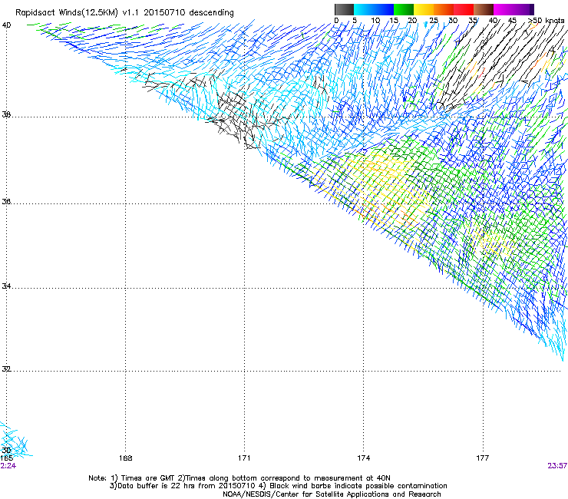Click the 'NOAA/NESDIS/Center for Satellite Applications' credit line
Image resolution: width=568 pixels, height=499 pixels.
click(332, 494)
